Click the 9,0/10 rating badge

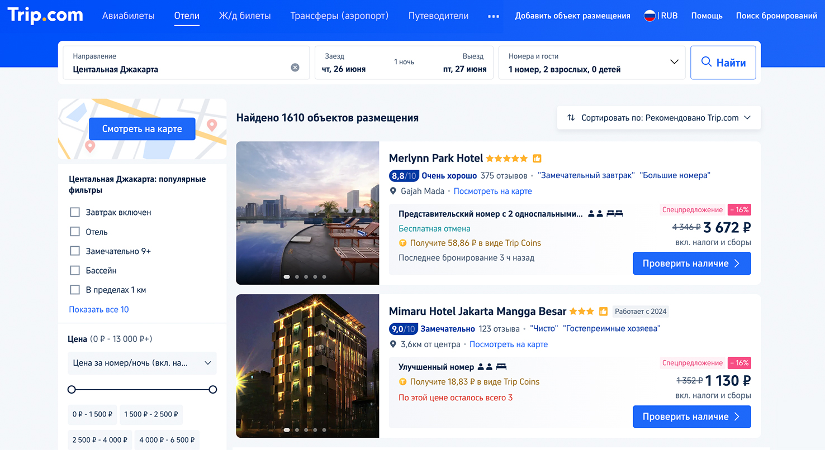(x=403, y=329)
